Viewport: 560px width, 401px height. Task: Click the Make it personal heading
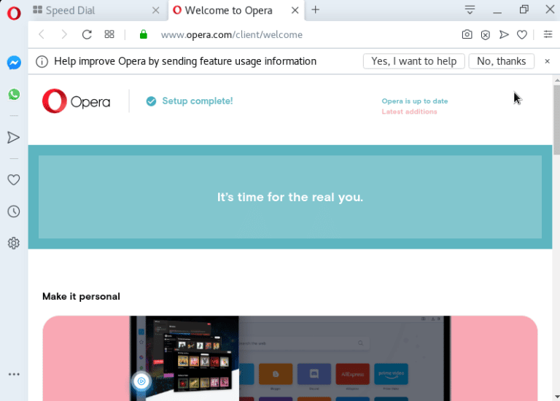(81, 297)
